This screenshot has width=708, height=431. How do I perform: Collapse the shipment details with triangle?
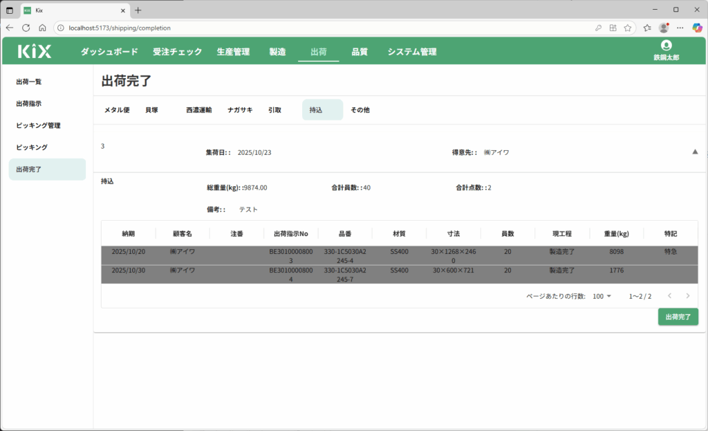[695, 152]
